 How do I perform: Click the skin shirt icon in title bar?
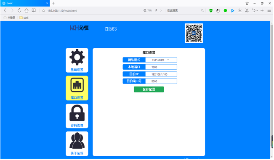[x=247, y=3]
